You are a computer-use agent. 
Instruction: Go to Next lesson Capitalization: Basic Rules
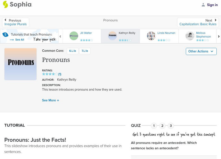pyautogui.click(x=198, y=22)
